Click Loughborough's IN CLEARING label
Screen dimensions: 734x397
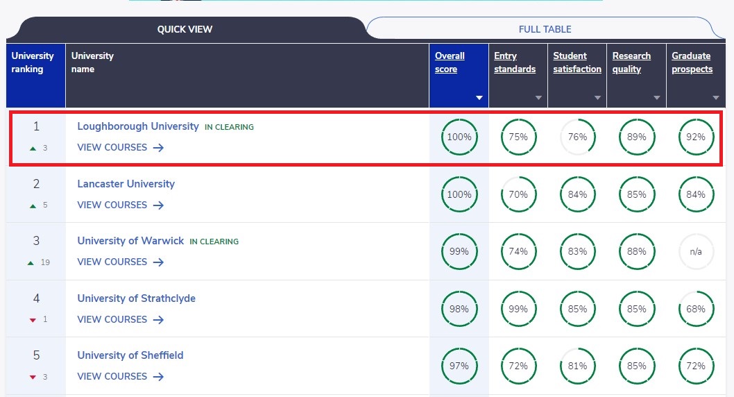(x=229, y=127)
